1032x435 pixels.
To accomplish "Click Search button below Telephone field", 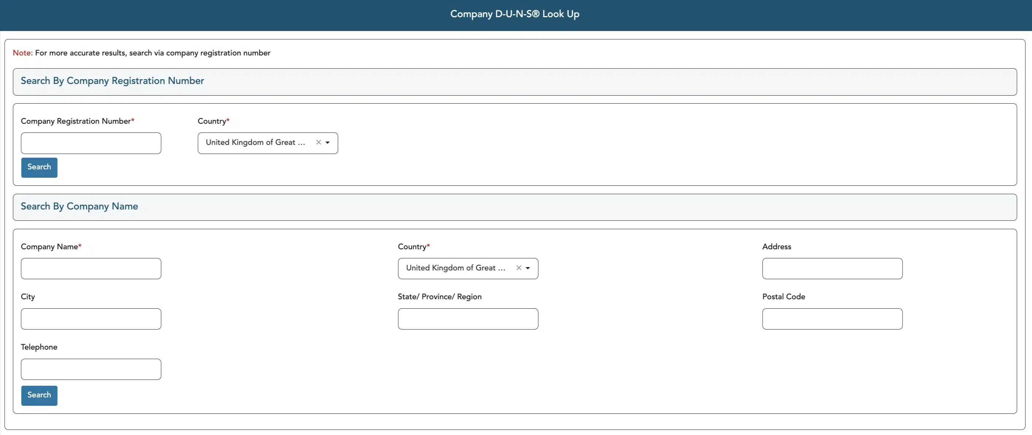I will [39, 395].
